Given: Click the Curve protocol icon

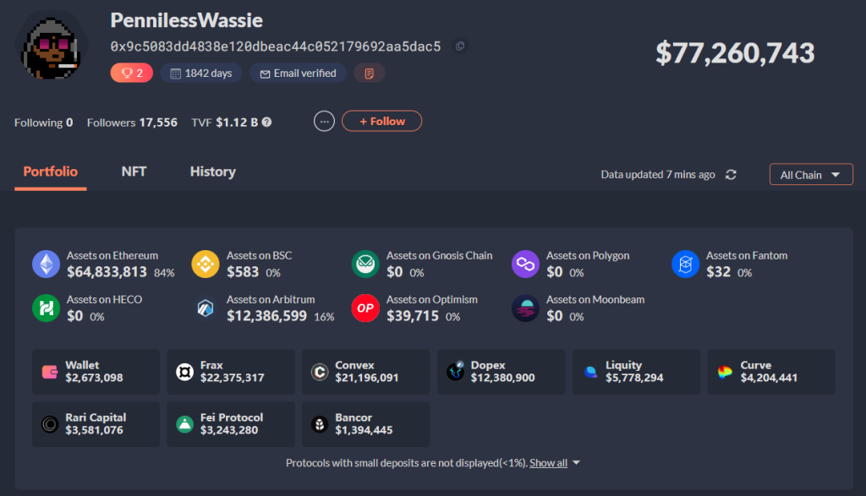Looking at the screenshot, I should coord(725,372).
